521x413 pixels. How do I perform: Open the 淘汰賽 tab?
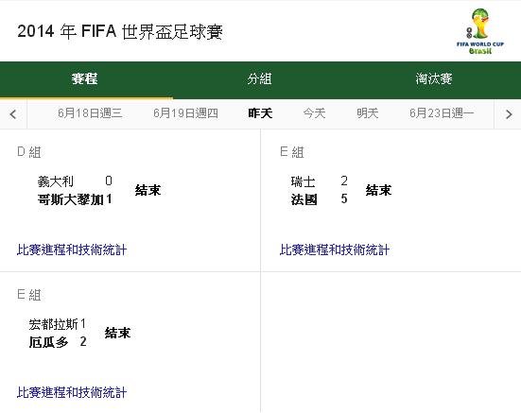(x=434, y=79)
